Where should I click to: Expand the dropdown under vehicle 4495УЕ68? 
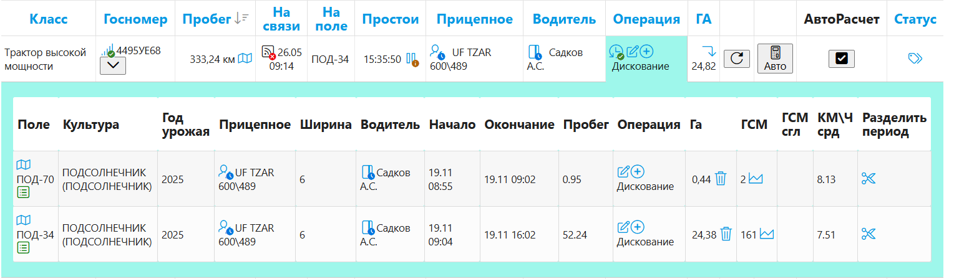pyautogui.click(x=113, y=66)
